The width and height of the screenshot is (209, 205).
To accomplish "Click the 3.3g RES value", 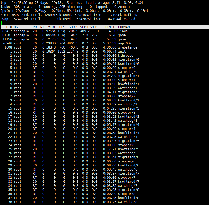I will (61, 39).
